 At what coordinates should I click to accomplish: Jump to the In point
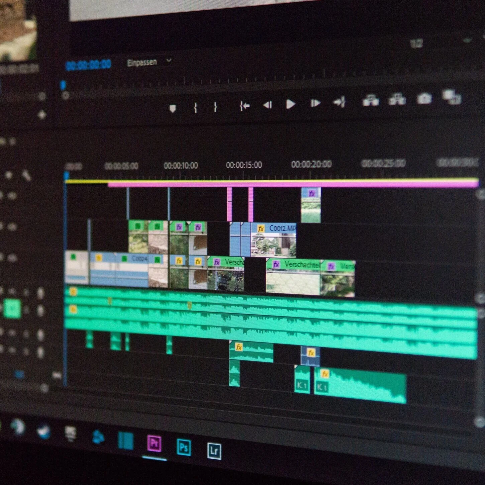point(245,106)
